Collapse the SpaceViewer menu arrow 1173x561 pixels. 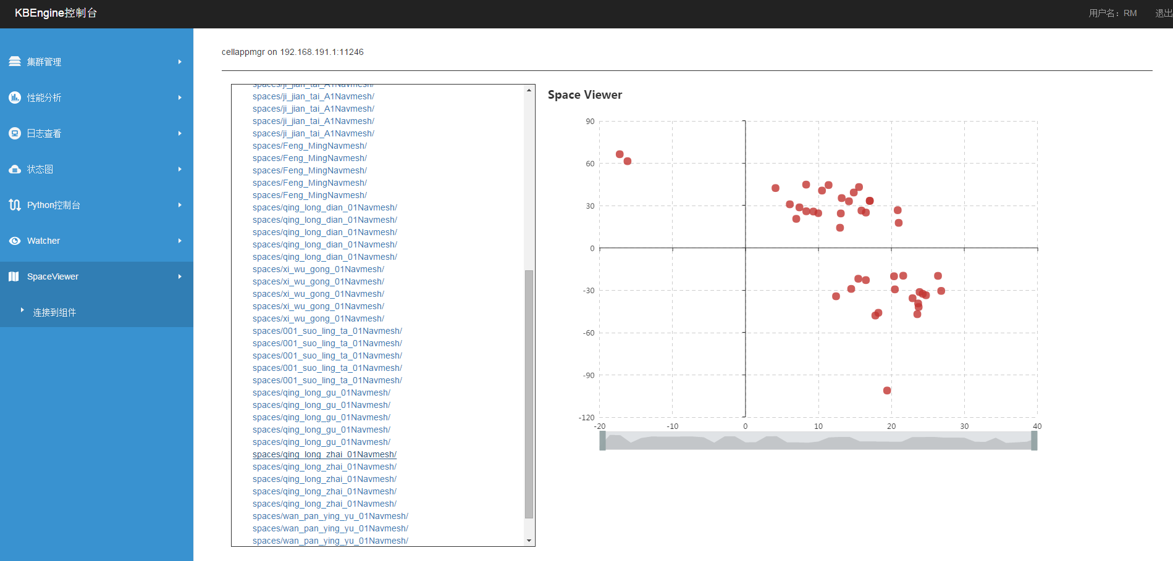(180, 276)
